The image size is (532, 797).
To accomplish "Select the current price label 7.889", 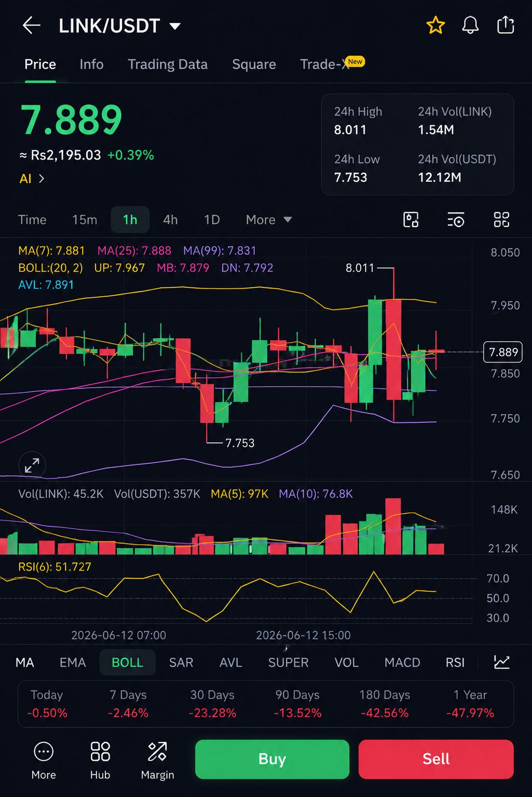I will [503, 352].
